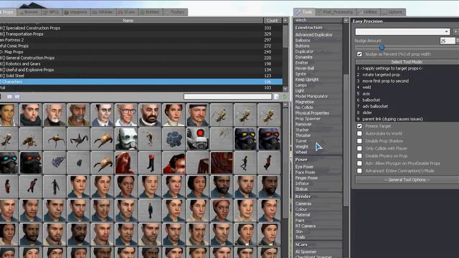Switch to the Utilities tab

click(368, 12)
